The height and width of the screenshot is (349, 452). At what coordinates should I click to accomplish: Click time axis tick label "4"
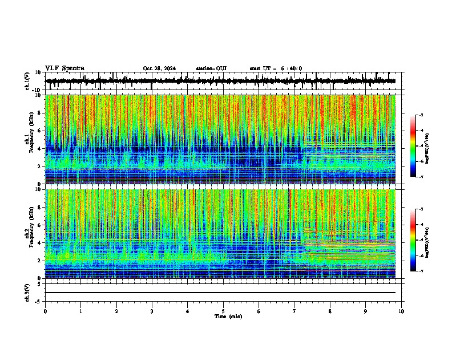click(x=188, y=311)
